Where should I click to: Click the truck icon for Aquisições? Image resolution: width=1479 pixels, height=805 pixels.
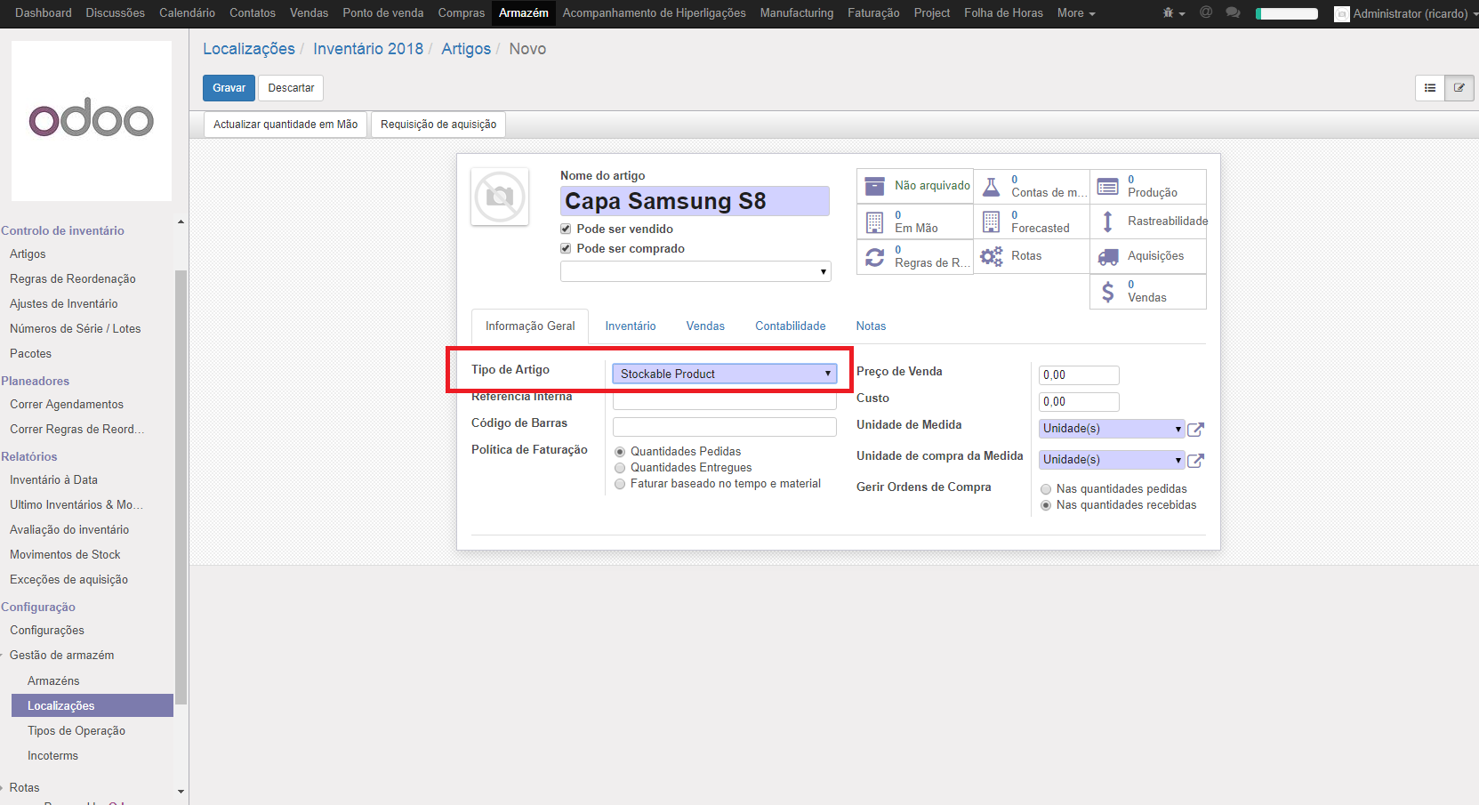pos(1107,256)
